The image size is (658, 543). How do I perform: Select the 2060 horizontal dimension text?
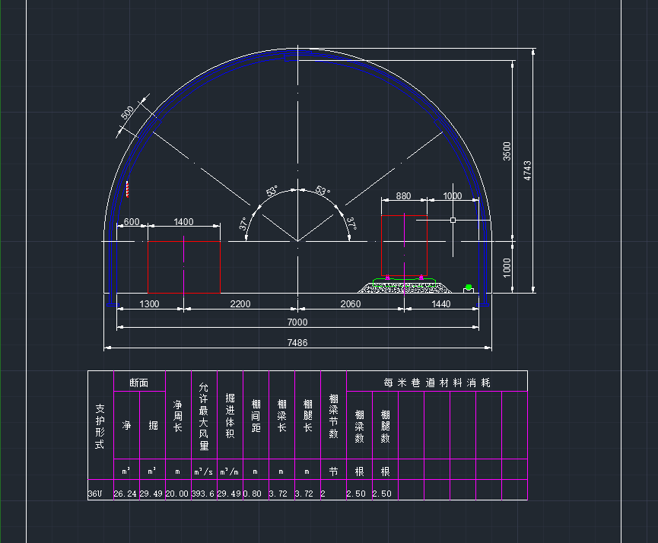pos(350,304)
